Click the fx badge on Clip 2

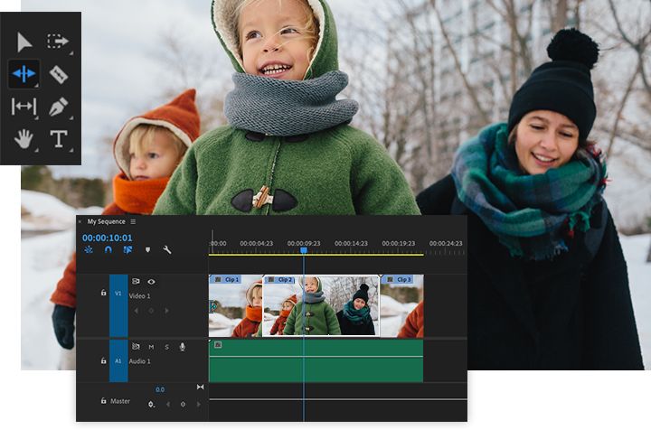271,279
